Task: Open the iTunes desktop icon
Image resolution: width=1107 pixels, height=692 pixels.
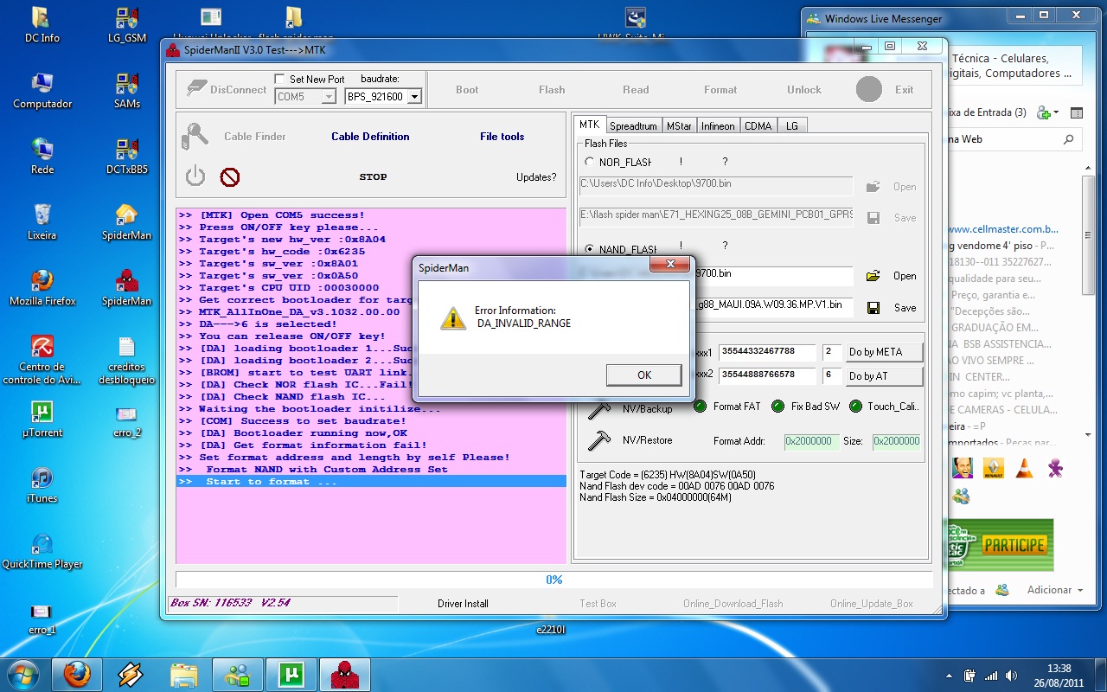Action: (42, 485)
